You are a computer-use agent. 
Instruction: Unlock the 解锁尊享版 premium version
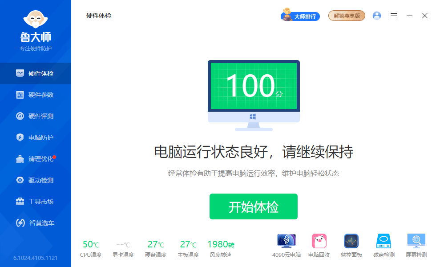(347, 16)
